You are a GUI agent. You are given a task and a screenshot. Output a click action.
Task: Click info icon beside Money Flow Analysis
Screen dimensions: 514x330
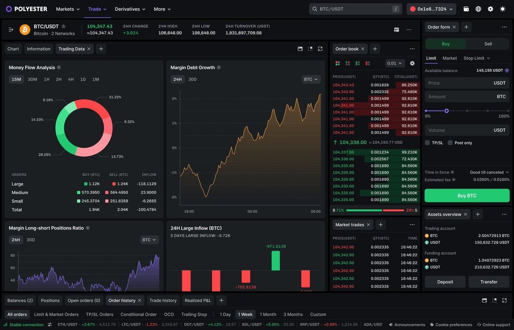click(x=59, y=67)
